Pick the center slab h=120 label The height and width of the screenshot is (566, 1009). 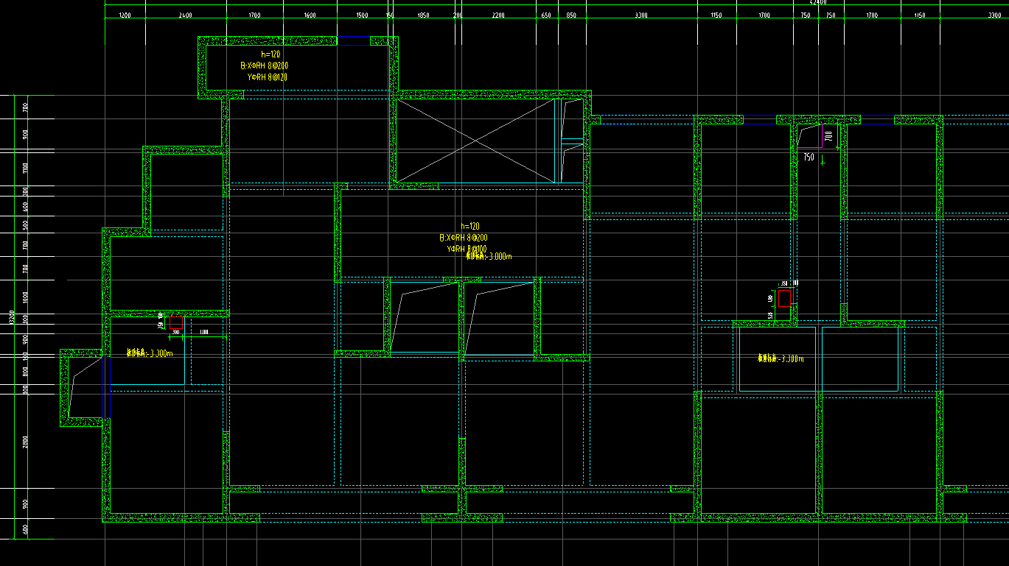click(x=470, y=227)
